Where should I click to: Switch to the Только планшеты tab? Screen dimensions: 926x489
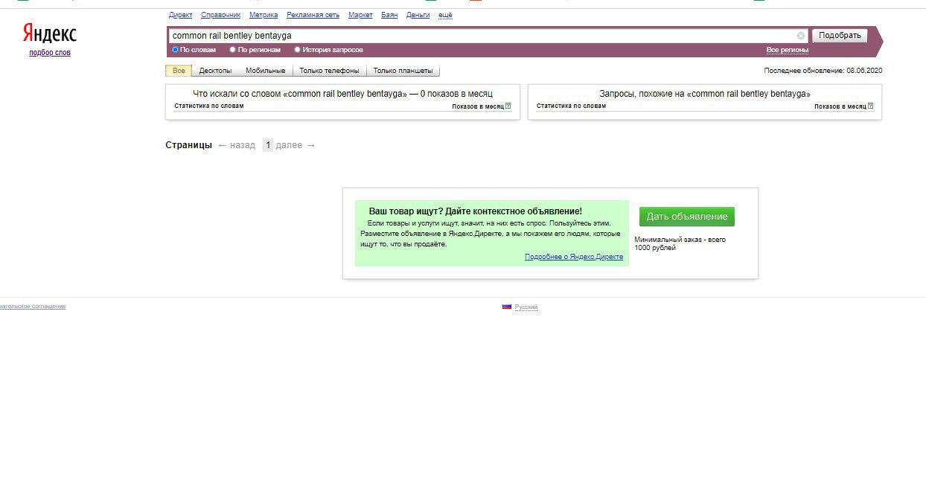click(403, 71)
